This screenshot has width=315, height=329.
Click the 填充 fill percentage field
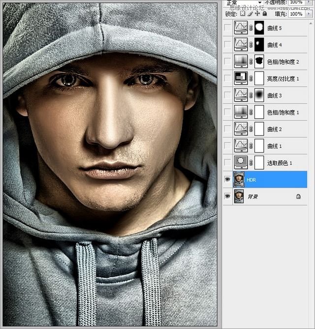[296, 14]
